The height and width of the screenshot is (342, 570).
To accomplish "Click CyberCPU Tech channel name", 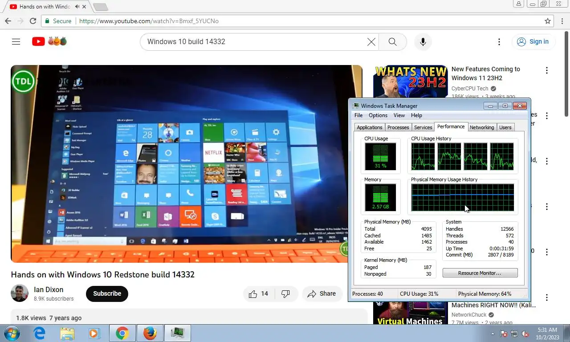I will click(x=470, y=89).
